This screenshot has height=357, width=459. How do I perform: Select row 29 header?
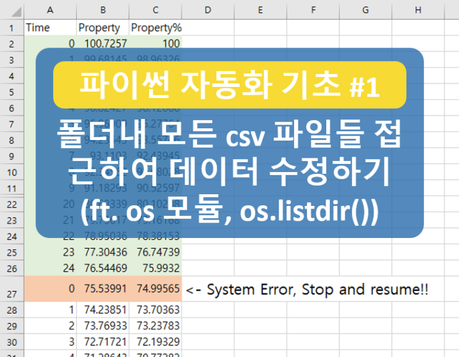[12, 326]
